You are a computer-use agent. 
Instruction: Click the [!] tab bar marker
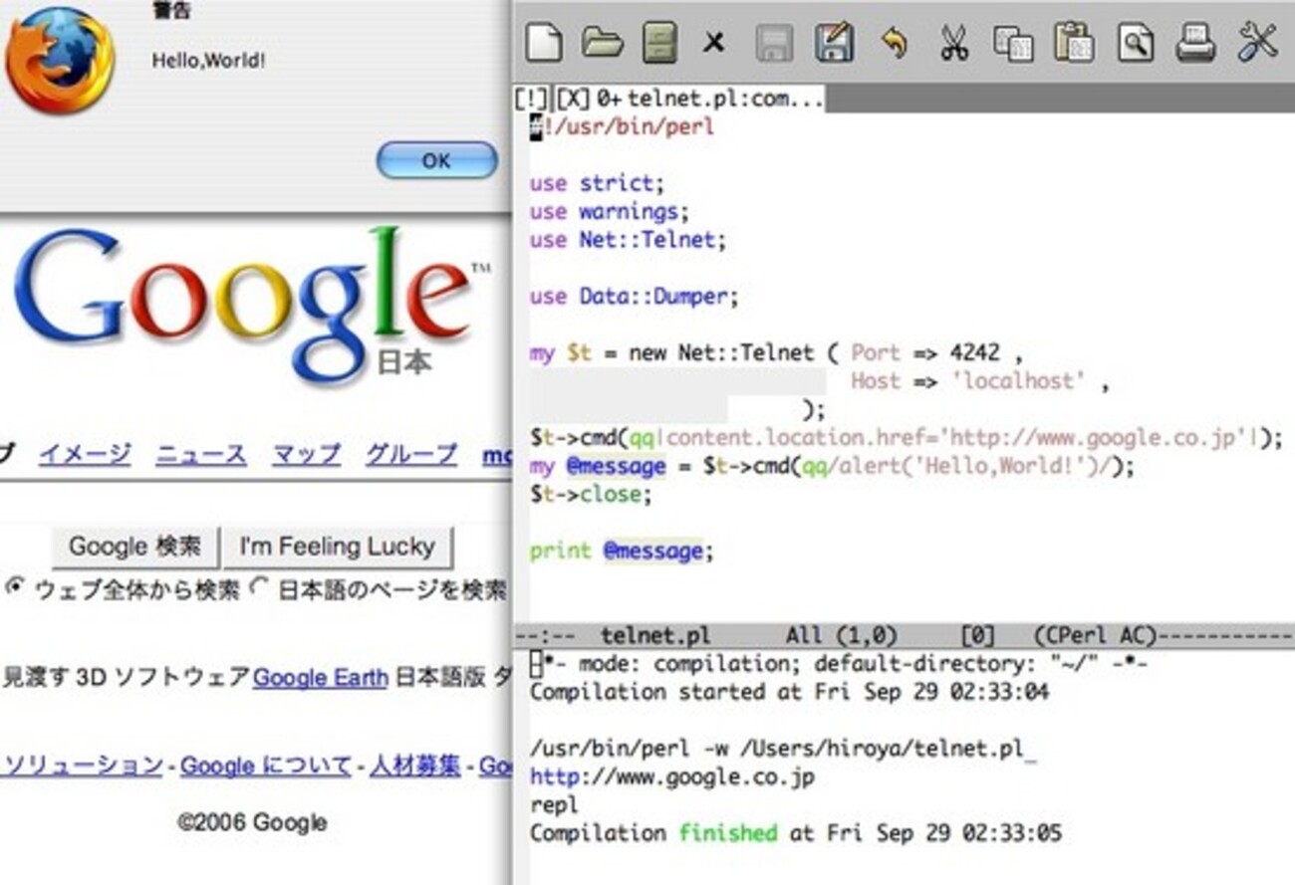(531, 99)
